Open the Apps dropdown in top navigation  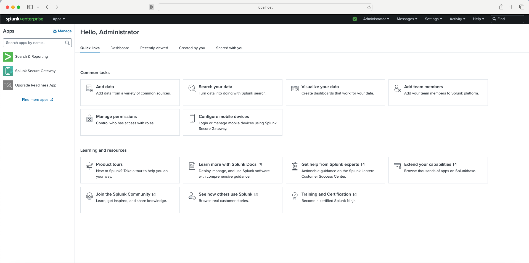[59, 19]
